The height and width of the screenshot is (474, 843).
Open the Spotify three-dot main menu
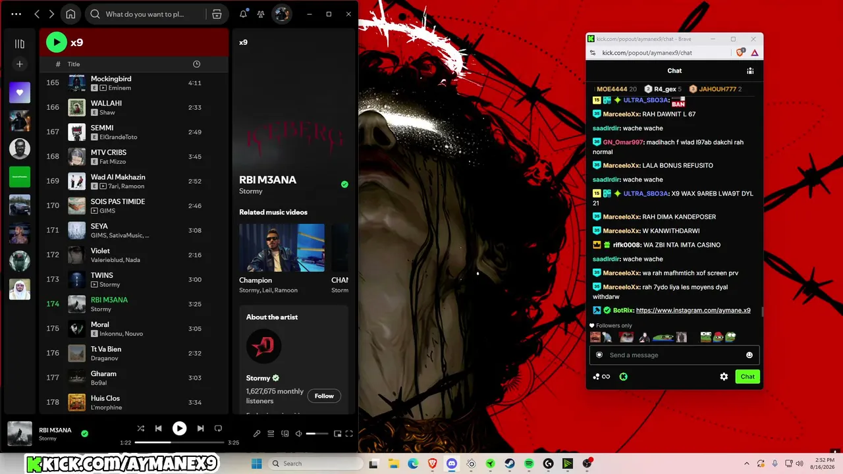point(16,14)
